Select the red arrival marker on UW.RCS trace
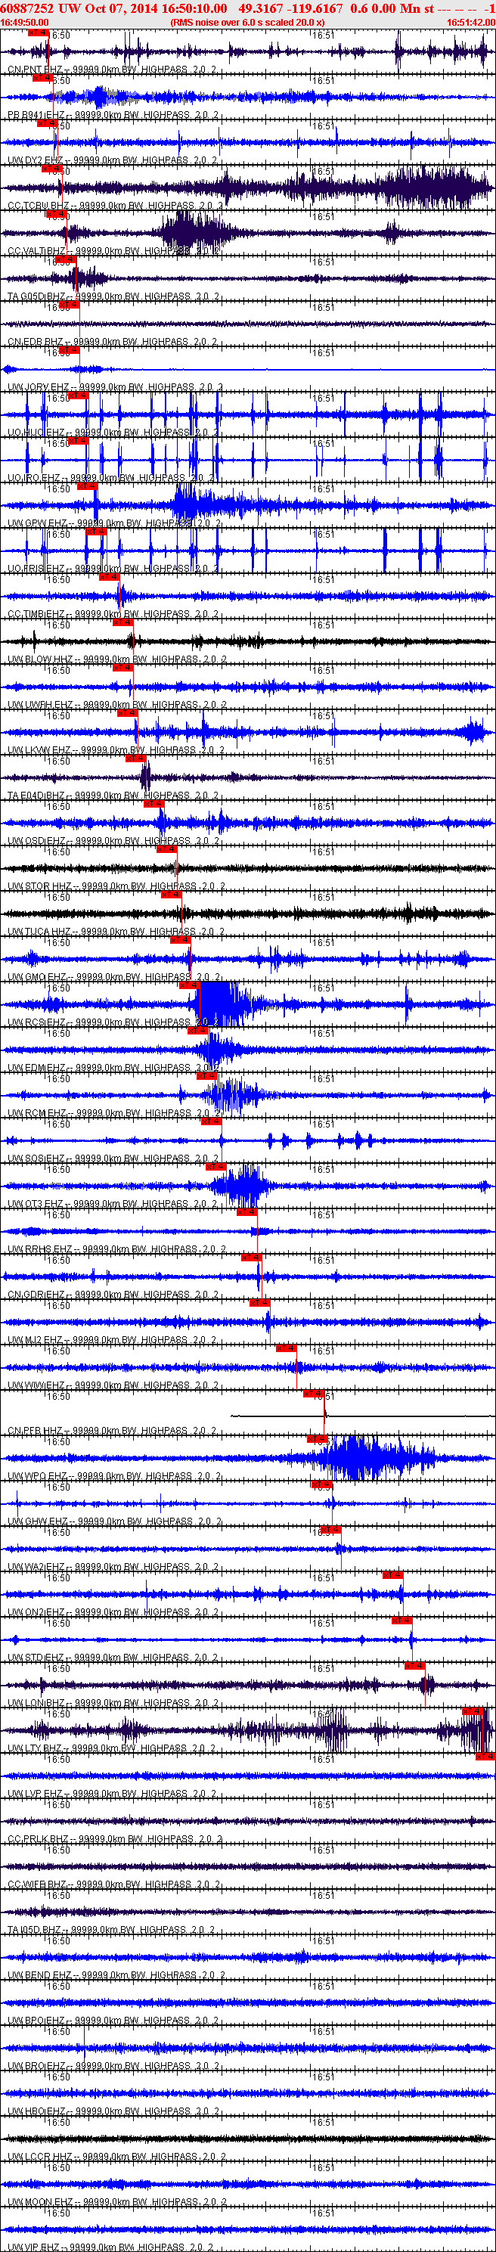 (x=189, y=985)
